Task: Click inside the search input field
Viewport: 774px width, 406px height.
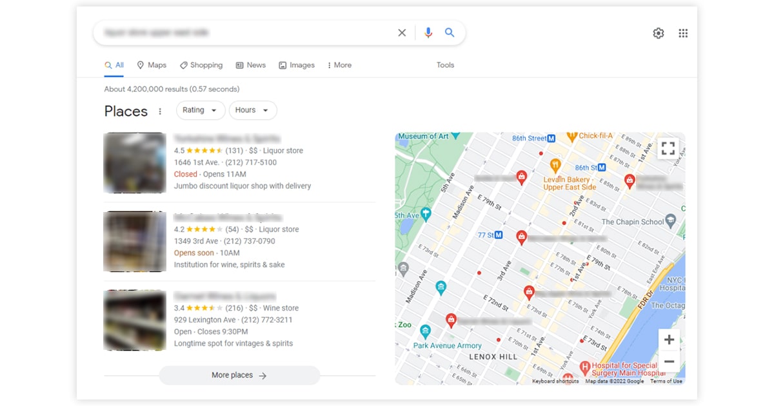Action: click(245, 33)
